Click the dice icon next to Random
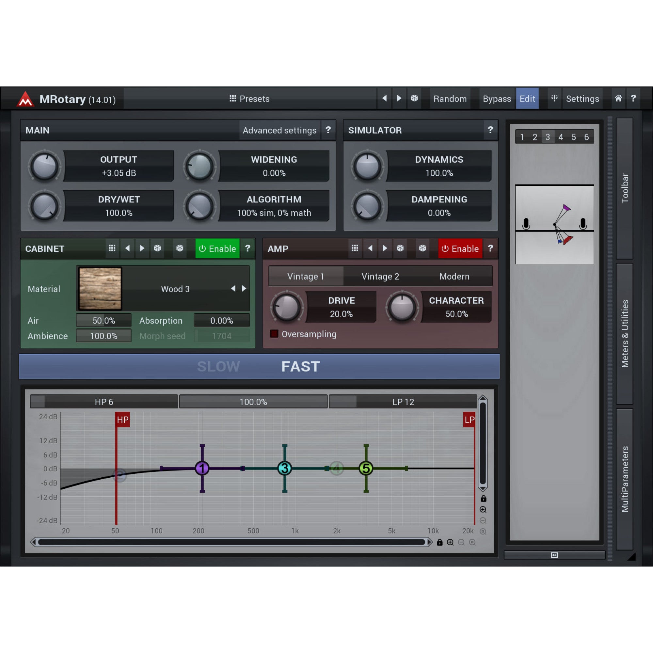653x653 pixels. click(414, 98)
